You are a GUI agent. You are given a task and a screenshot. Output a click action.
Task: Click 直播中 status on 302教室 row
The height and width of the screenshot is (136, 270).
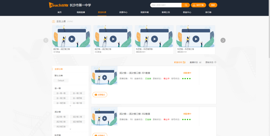tap(187, 114)
